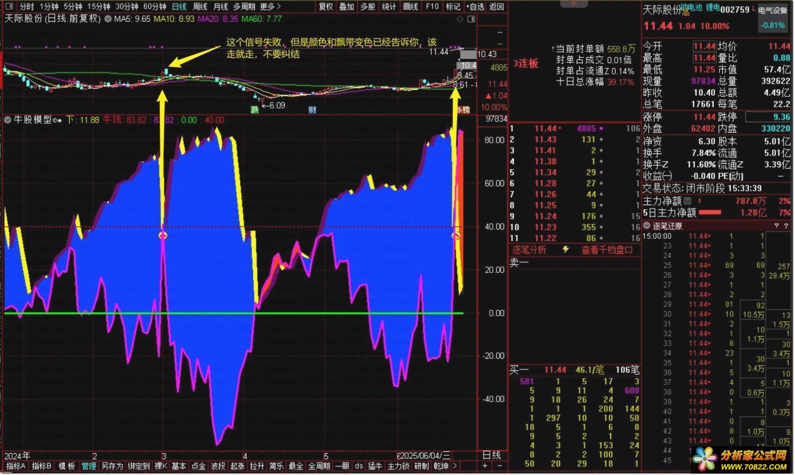The width and height of the screenshot is (795, 475).
Task: Click the 财 marker on K-line chart
Action: pyautogui.click(x=312, y=110)
